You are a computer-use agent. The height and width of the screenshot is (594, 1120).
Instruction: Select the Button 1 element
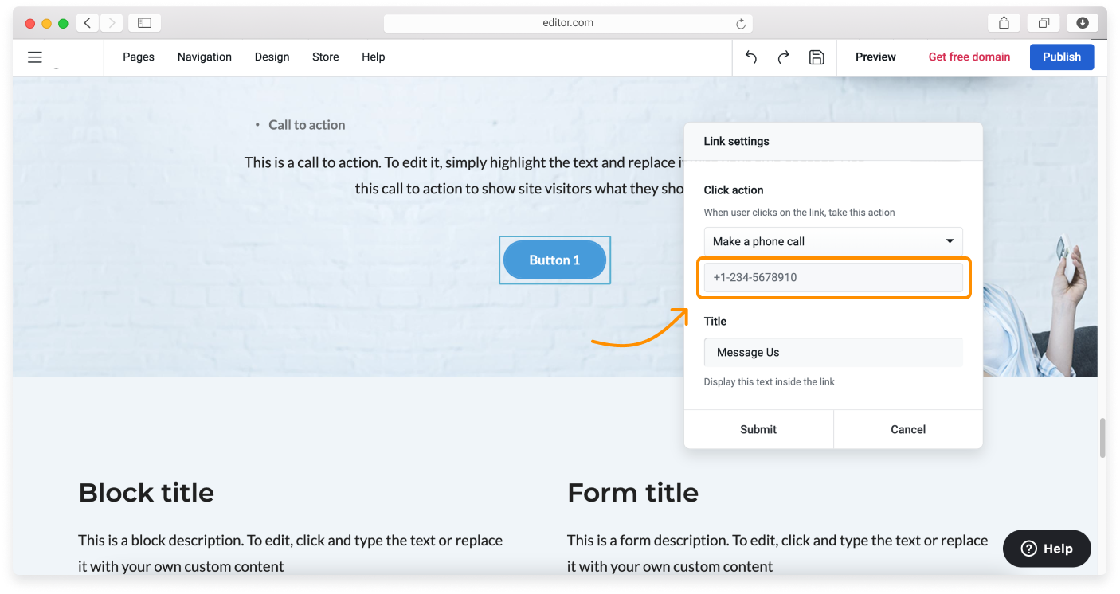click(554, 260)
